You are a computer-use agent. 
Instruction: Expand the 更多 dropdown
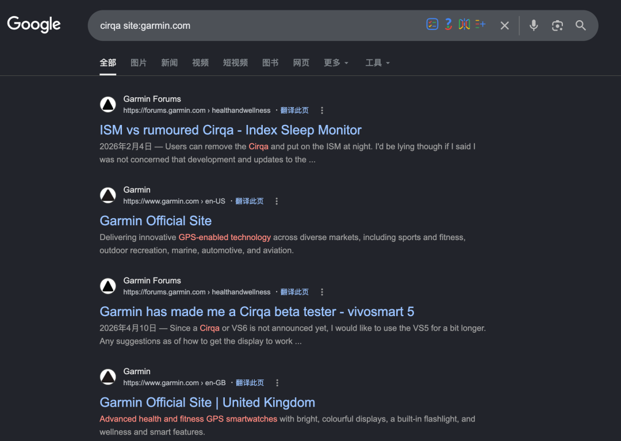336,63
